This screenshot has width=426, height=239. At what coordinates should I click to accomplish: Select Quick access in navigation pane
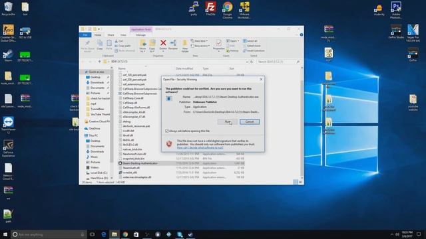point(96,72)
